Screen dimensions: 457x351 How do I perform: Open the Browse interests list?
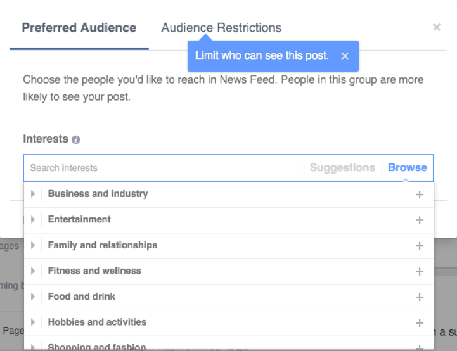(x=407, y=168)
